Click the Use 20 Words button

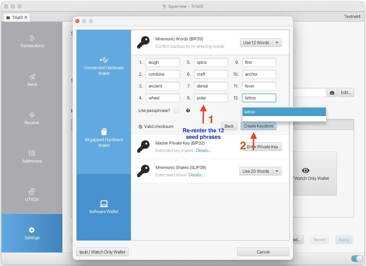[x=256, y=171]
